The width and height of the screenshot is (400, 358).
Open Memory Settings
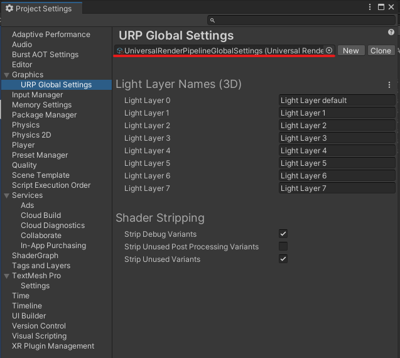click(41, 105)
